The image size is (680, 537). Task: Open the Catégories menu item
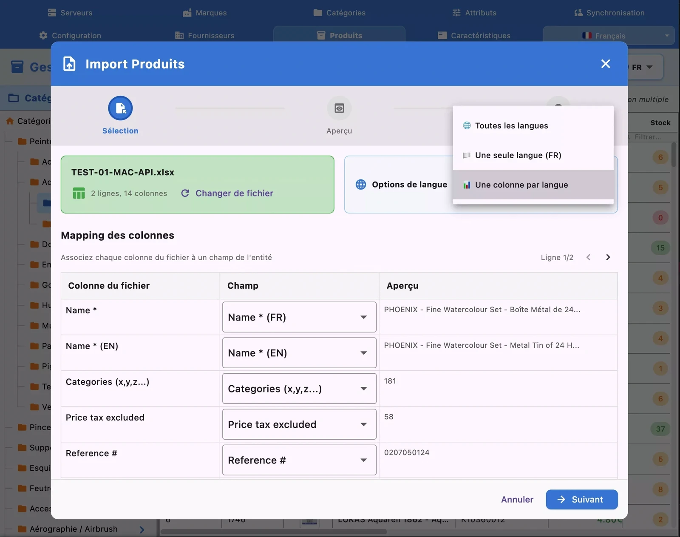pos(340,12)
